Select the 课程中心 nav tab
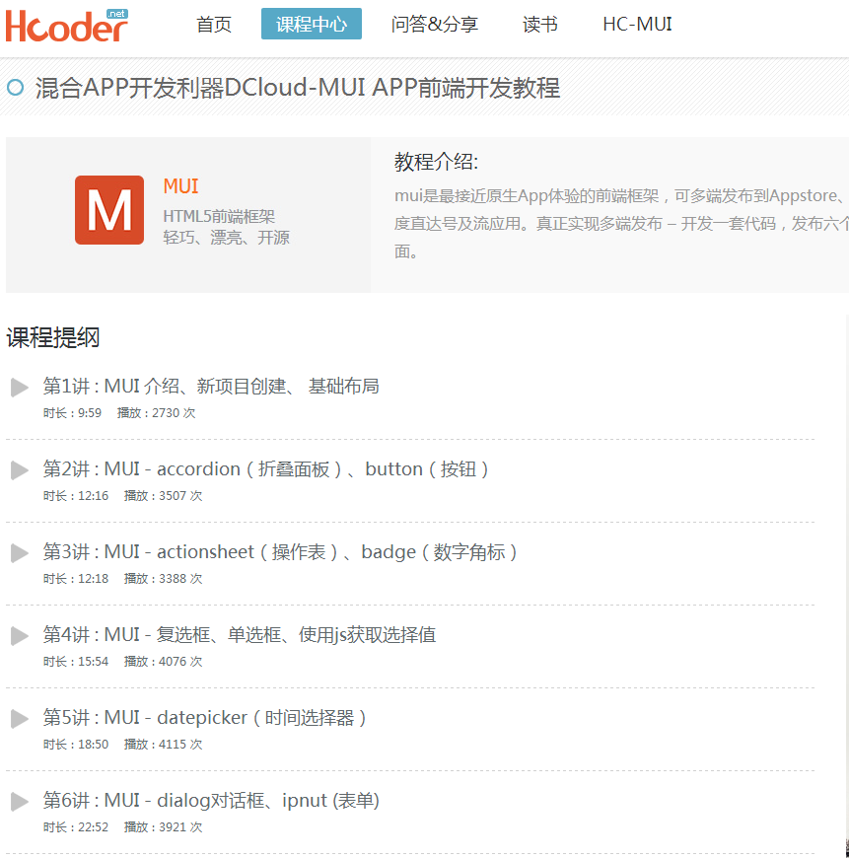The image size is (849, 858). tap(312, 24)
